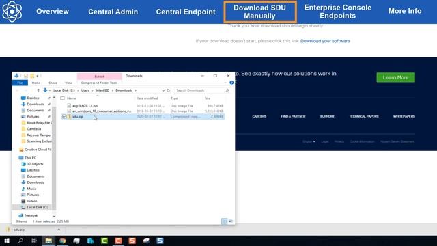
Task: Select the en_windows_10_consumer_editions file
Action: point(102,111)
